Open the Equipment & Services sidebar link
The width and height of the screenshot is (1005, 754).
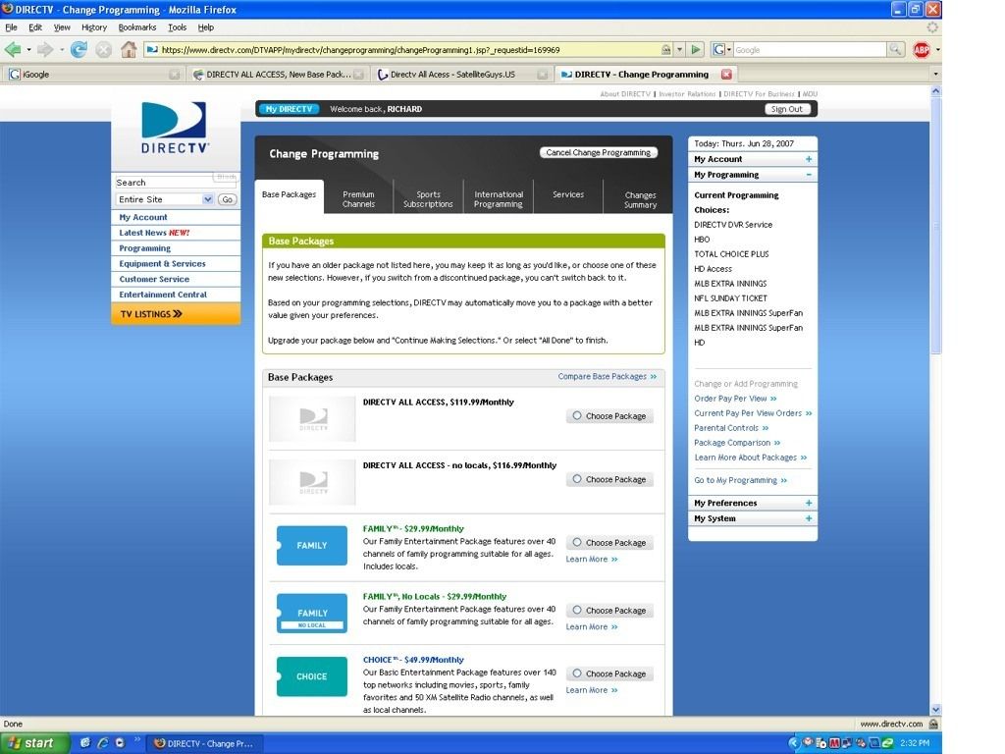[x=162, y=263]
